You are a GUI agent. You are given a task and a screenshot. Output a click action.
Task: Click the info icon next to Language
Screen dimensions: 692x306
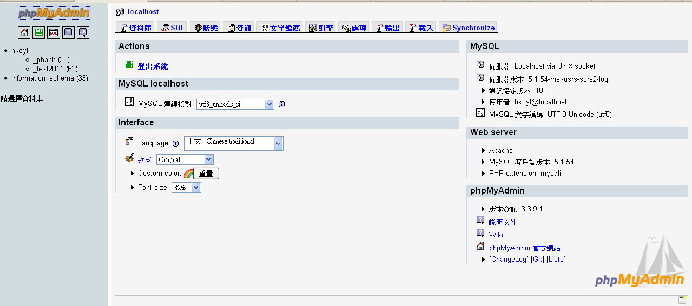click(x=175, y=143)
